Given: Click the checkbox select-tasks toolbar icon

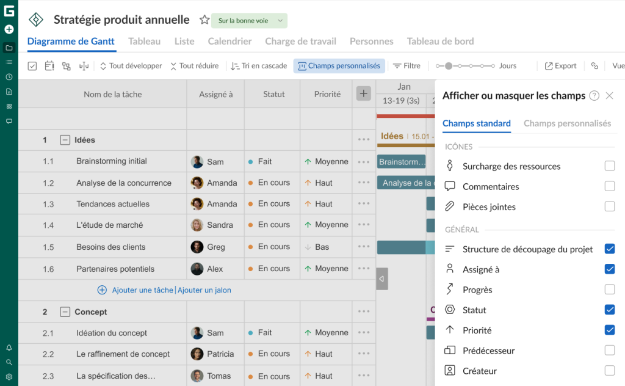Looking at the screenshot, I should click(32, 66).
